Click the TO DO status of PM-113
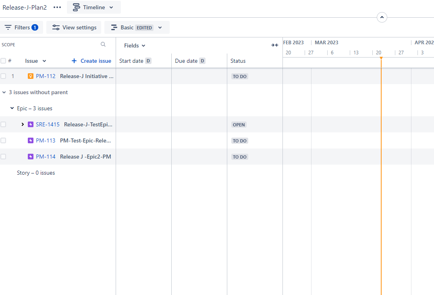The width and height of the screenshot is (434, 295). (x=240, y=141)
